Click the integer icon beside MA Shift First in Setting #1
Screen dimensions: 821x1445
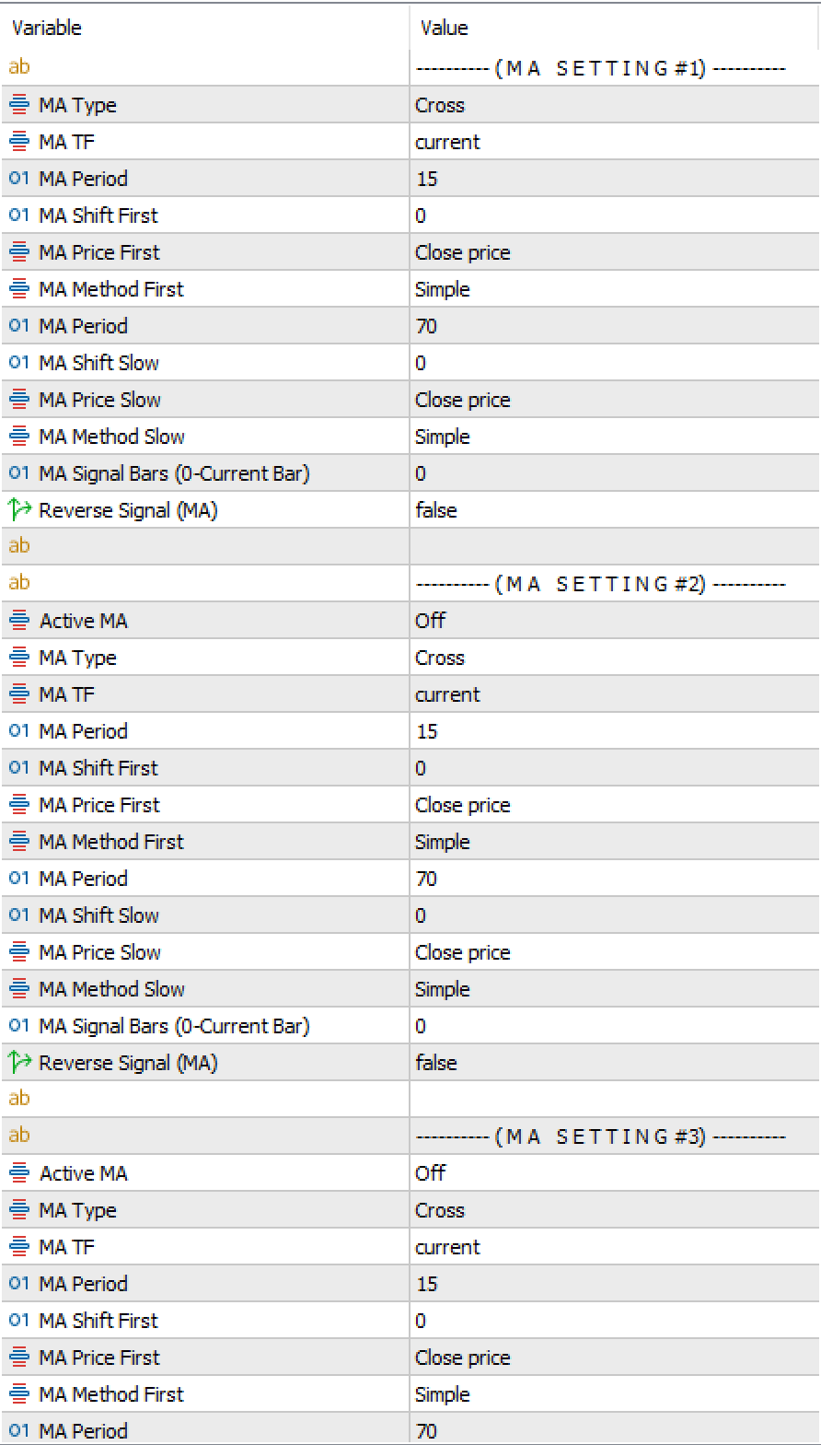click(18, 216)
